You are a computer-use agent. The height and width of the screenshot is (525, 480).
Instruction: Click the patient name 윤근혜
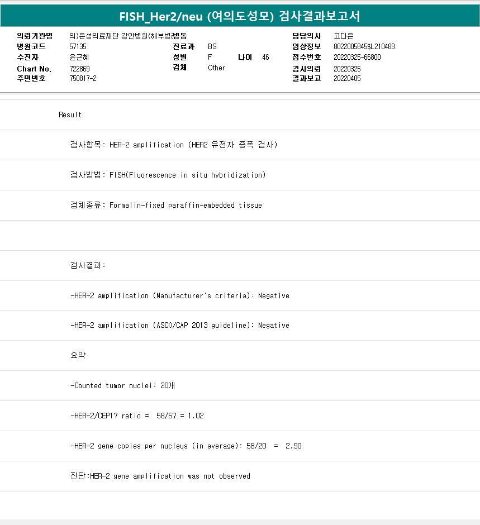tap(79, 58)
